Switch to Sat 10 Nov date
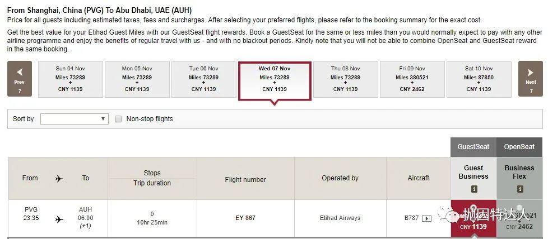Viewport: 548px width, 239px height. 479,79
